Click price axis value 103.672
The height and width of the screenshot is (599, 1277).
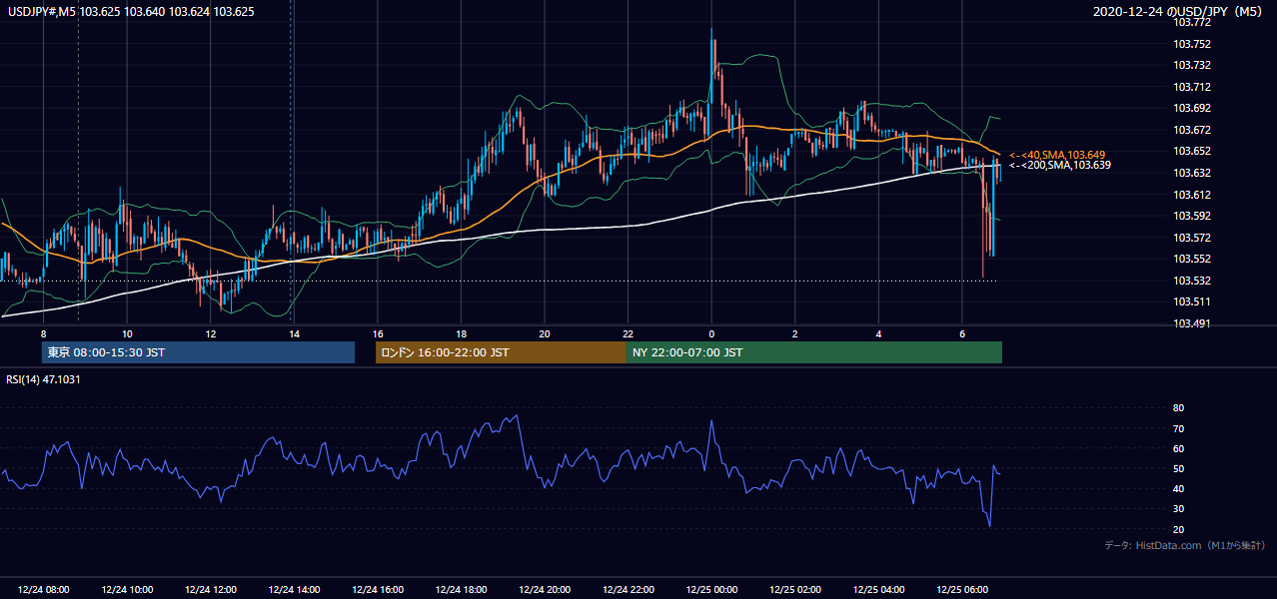(x=1191, y=130)
